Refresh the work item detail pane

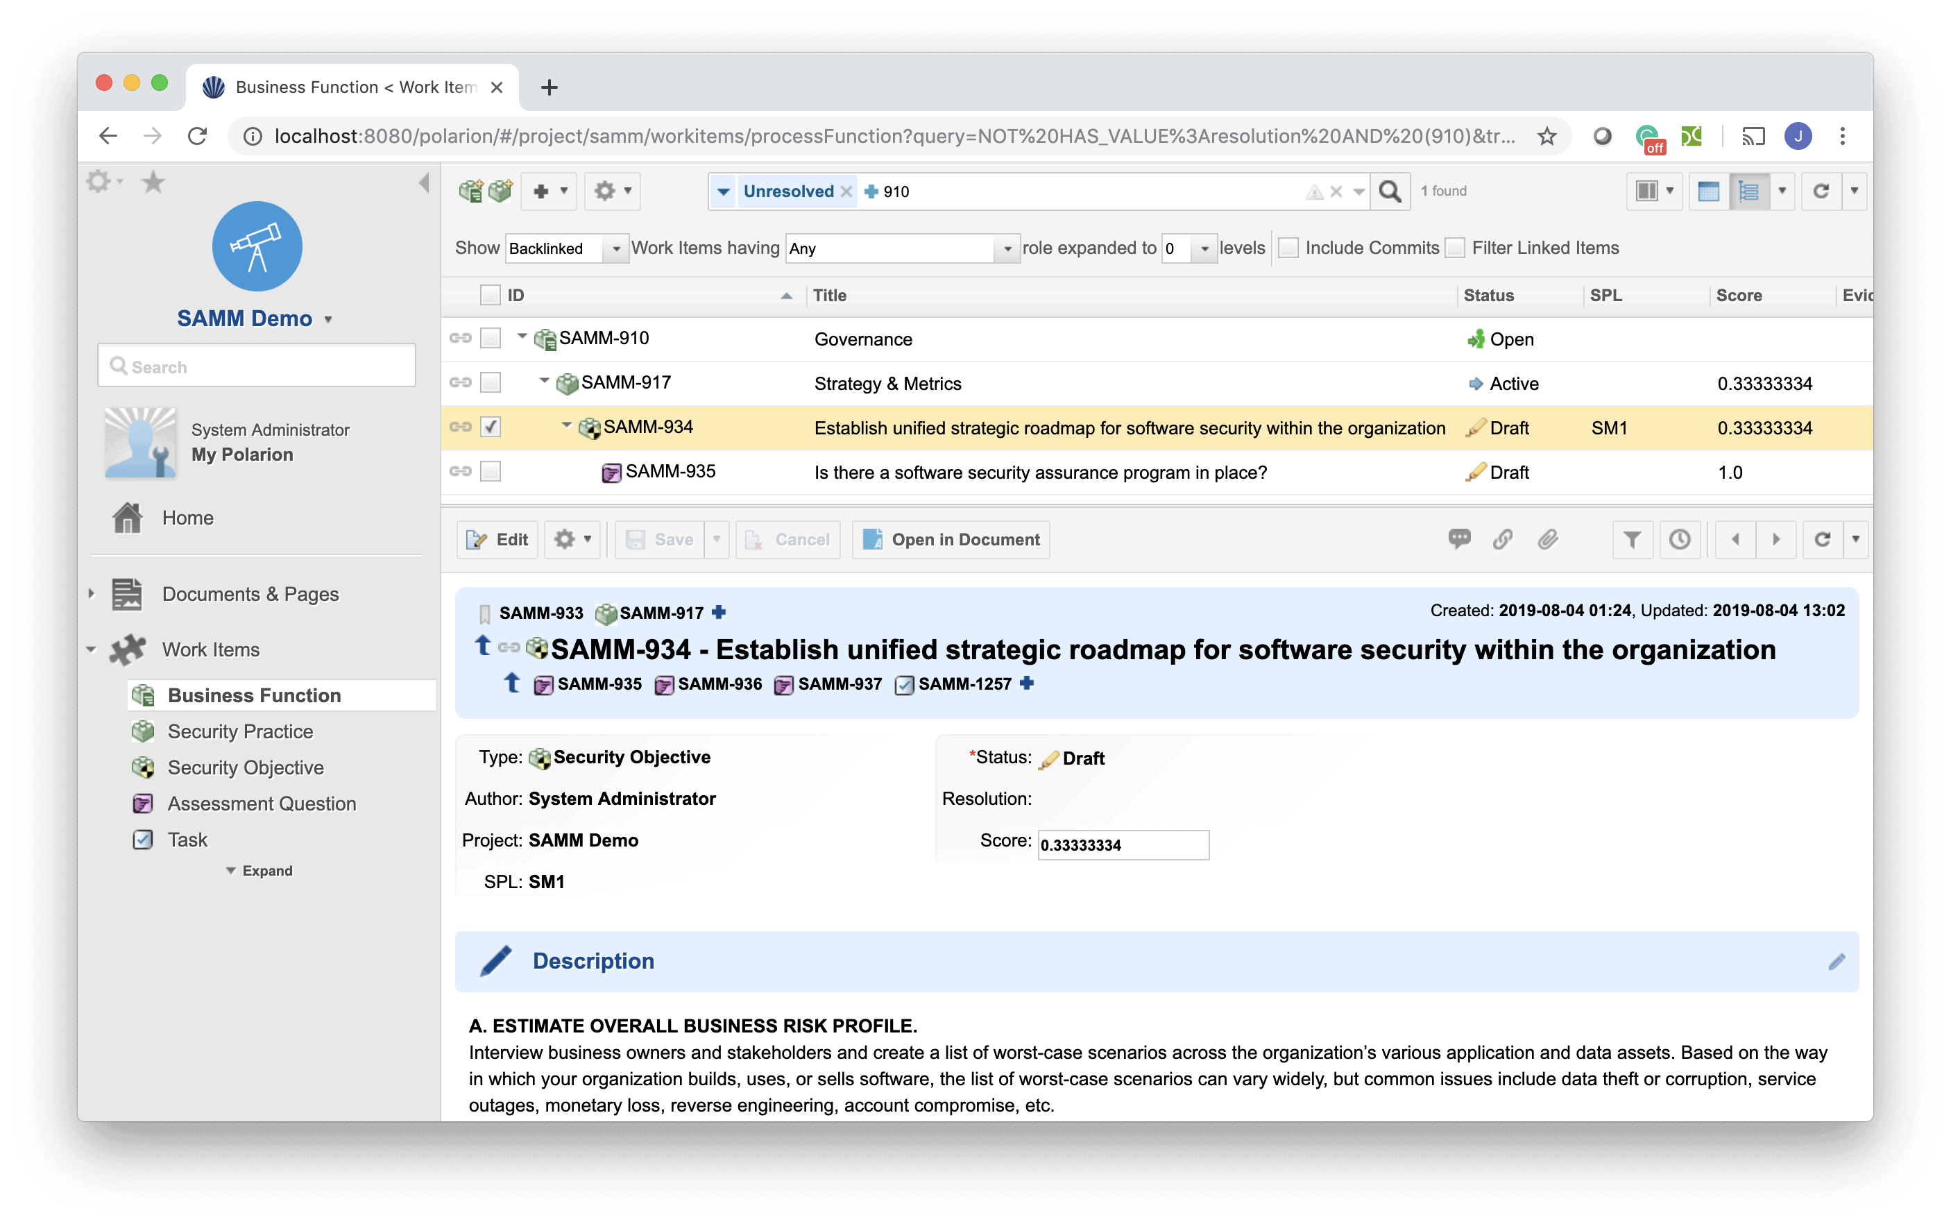(1823, 539)
